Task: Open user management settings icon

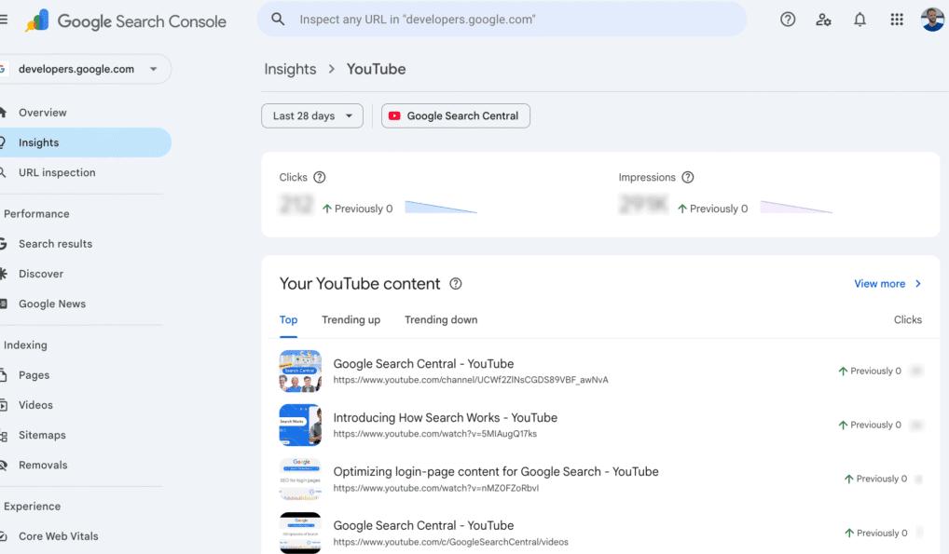Action: [x=823, y=20]
